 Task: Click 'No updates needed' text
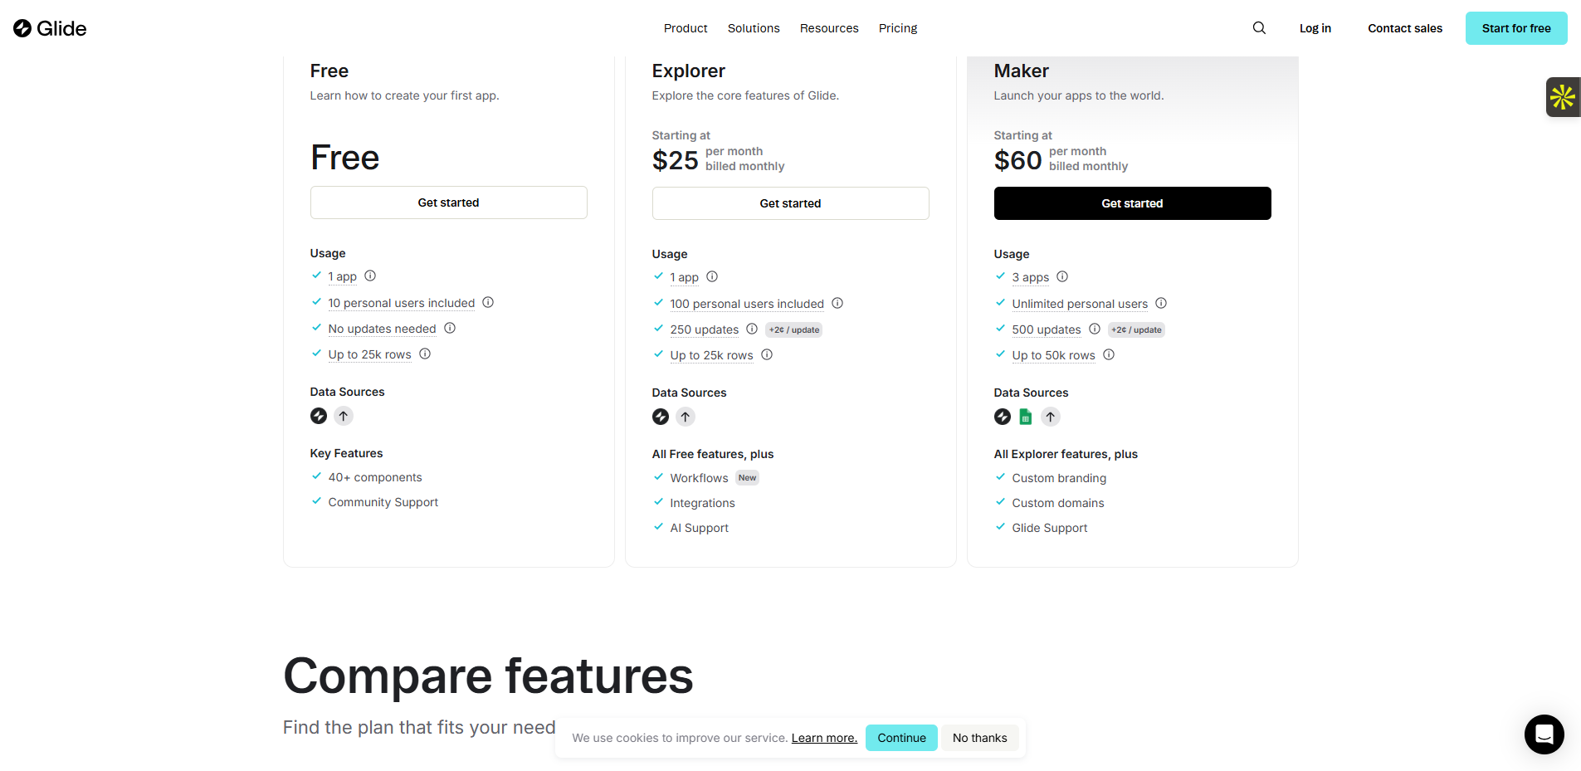[382, 329]
